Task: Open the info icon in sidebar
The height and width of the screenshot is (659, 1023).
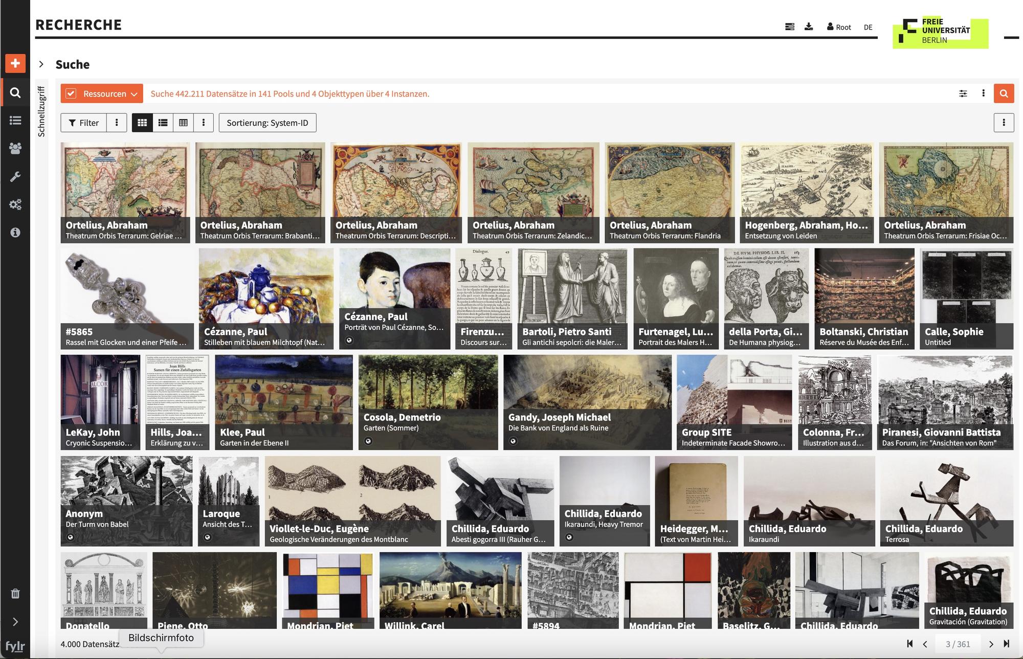Action: tap(15, 233)
